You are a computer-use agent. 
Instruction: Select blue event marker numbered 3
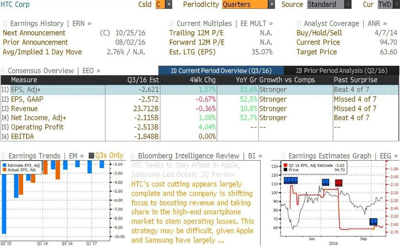(x=325, y=182)
